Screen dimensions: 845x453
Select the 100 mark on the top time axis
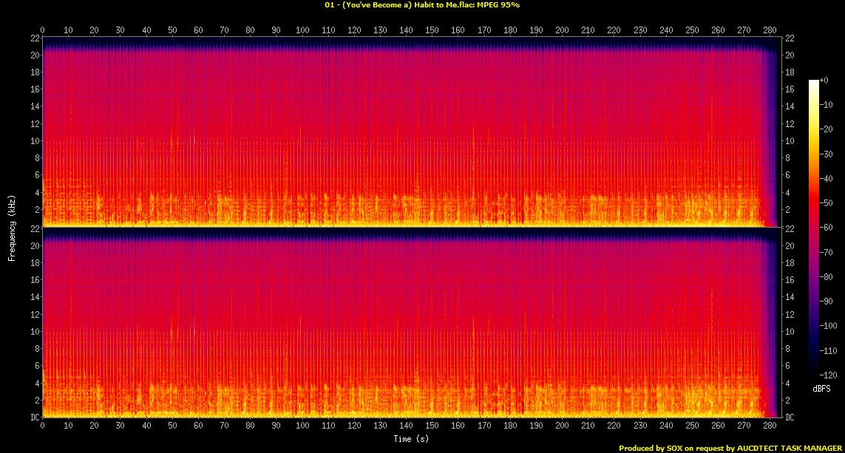pyautogui.click(x=302, y=30)
